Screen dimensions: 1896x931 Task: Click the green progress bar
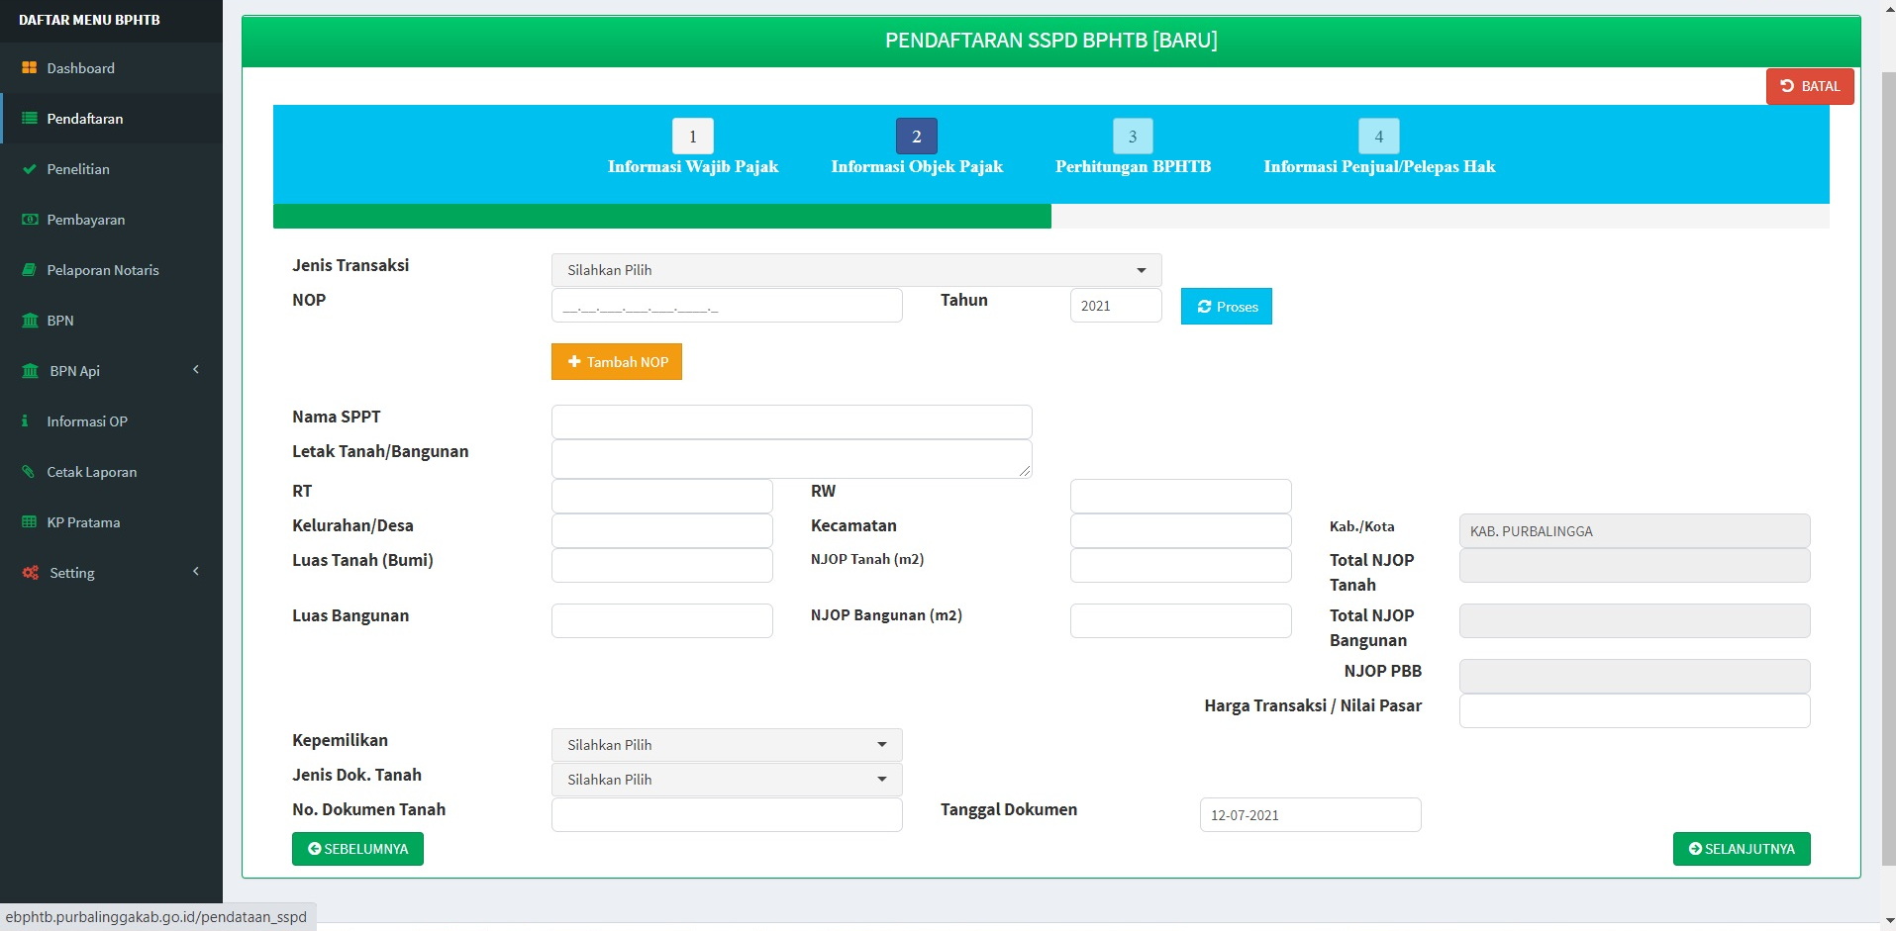click(661, 216)
